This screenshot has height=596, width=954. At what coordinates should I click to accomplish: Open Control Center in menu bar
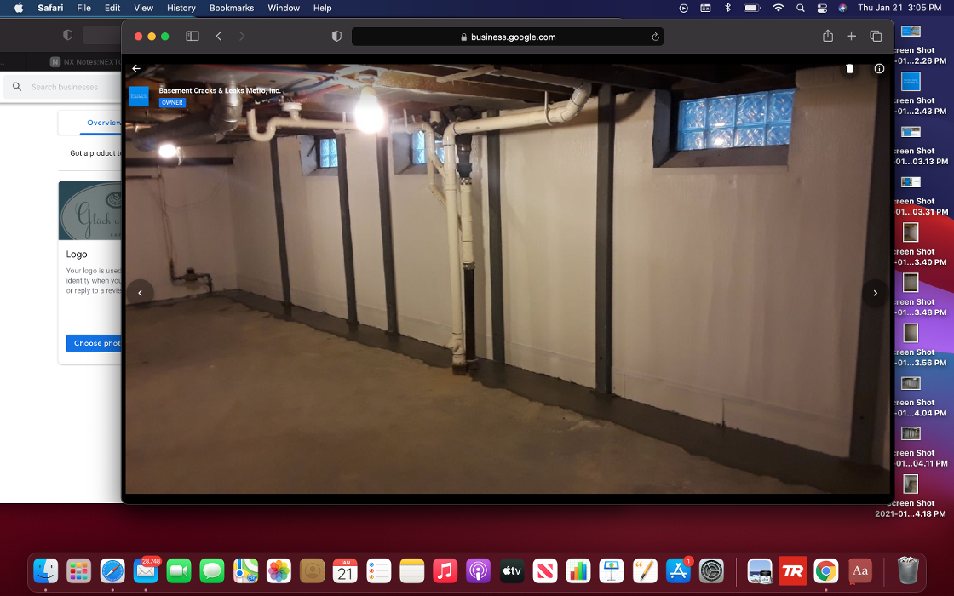click(x=822, y=8)
